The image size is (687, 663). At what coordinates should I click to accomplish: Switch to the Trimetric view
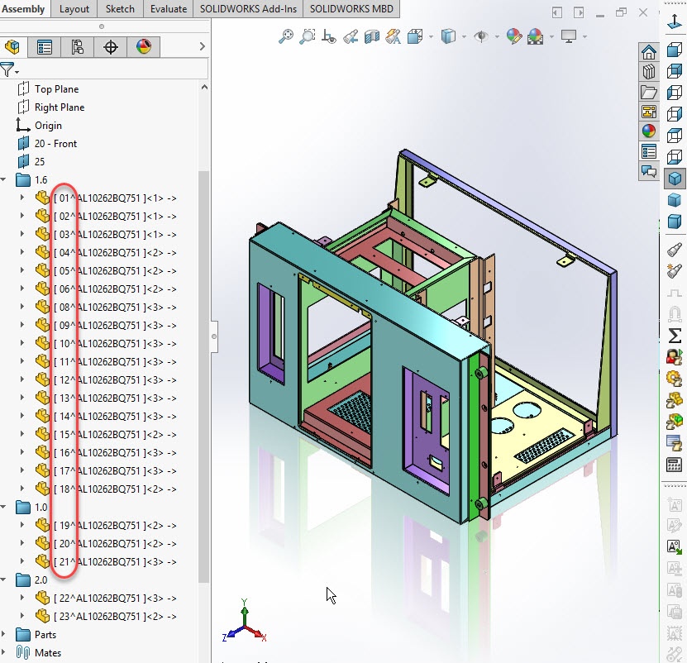tap(675, 200)
